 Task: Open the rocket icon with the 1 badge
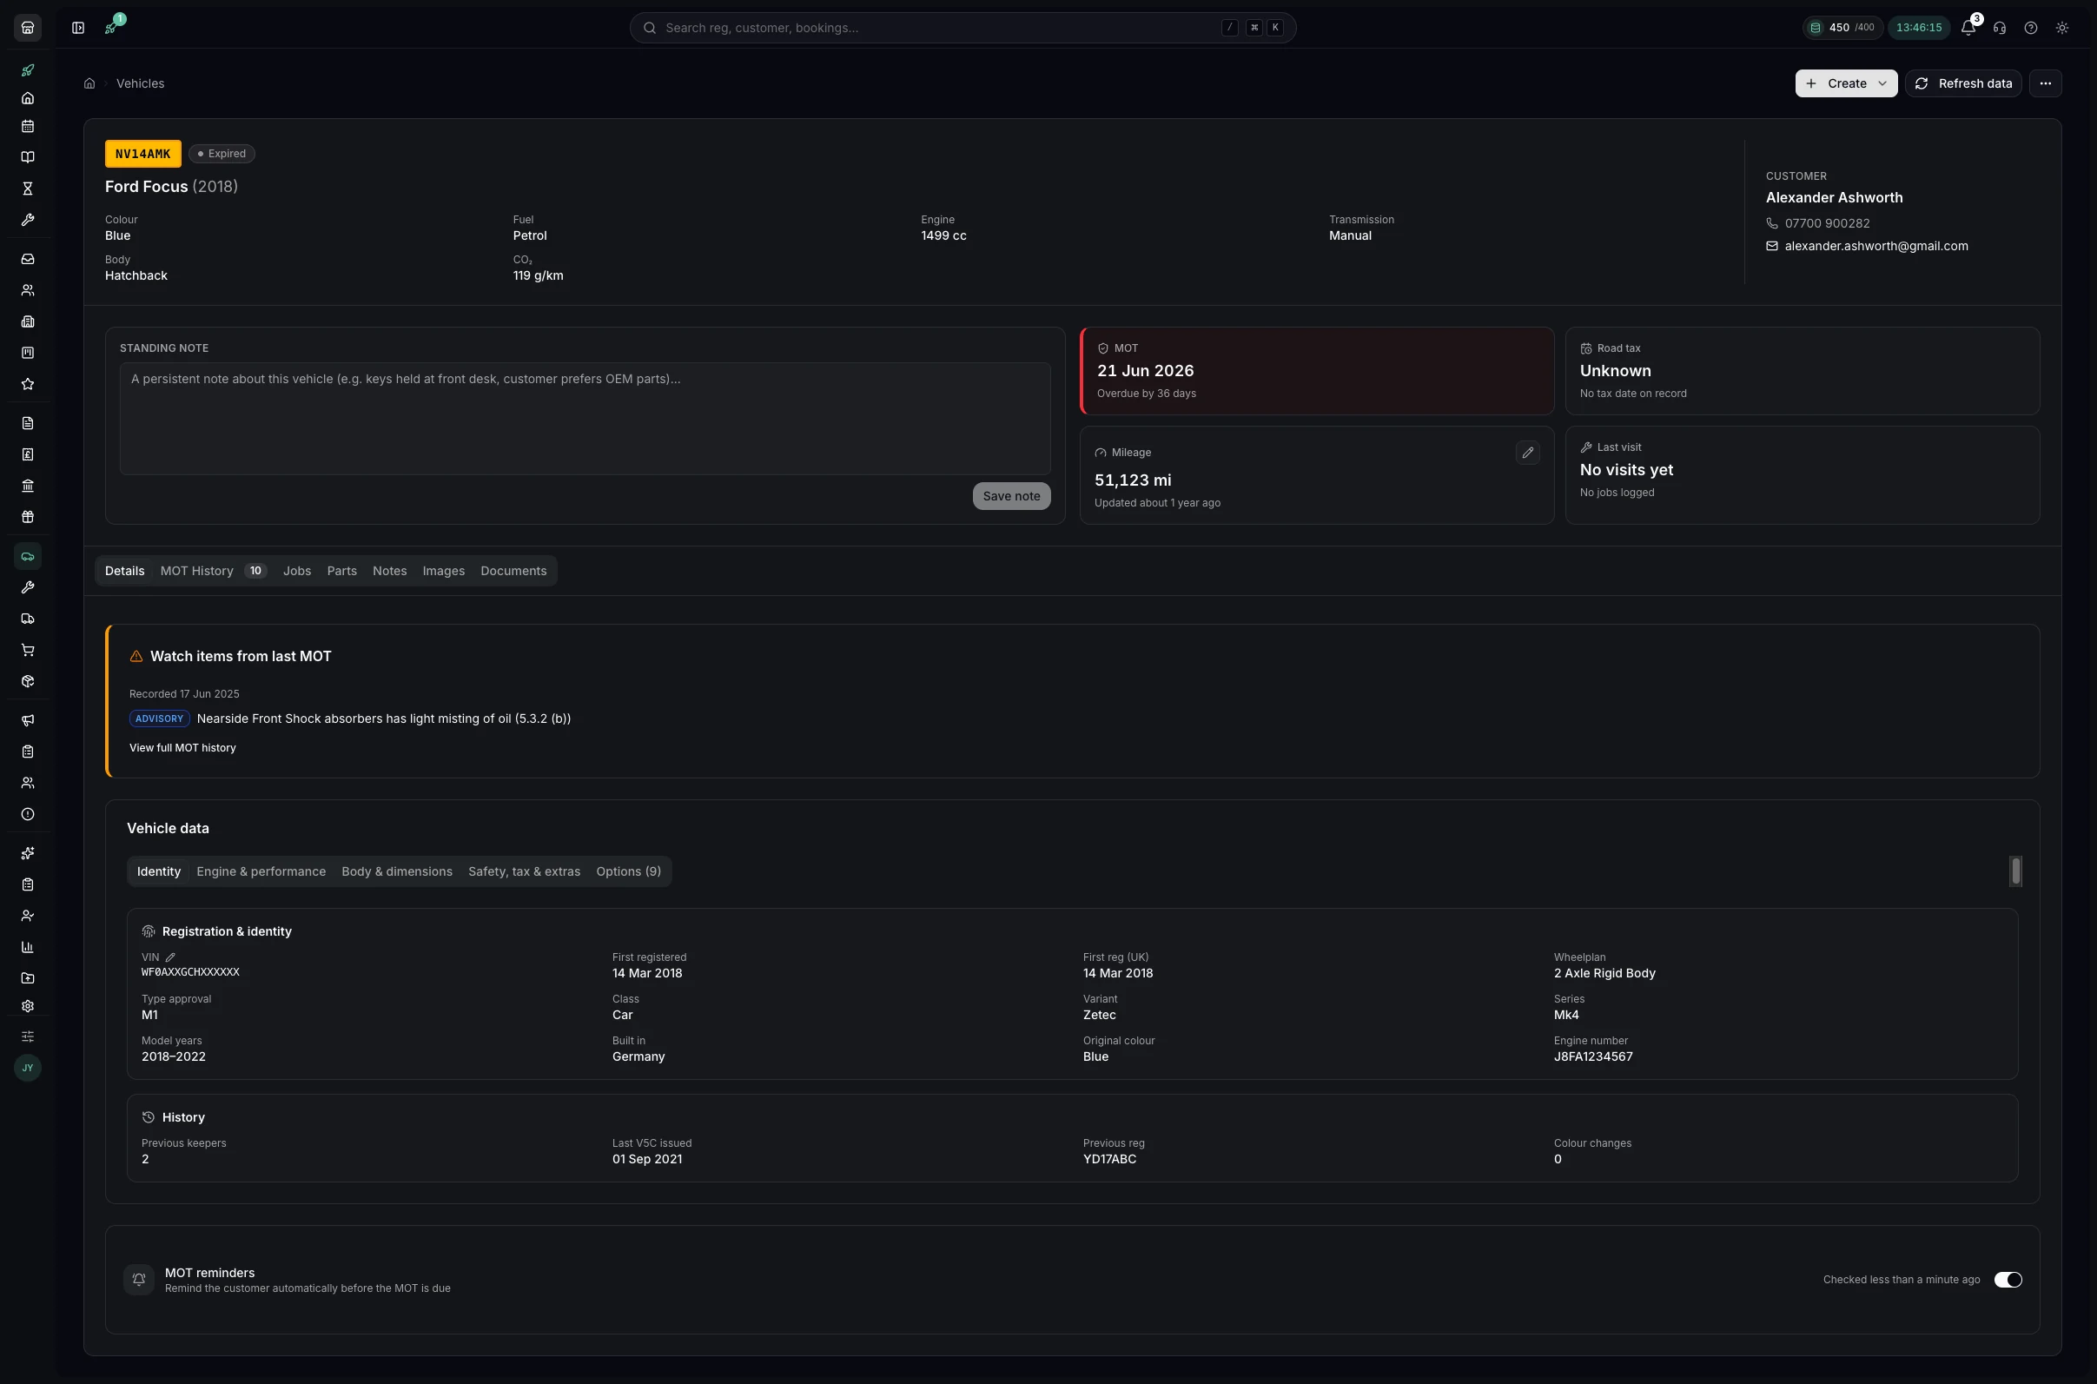(x=111, y=27)
